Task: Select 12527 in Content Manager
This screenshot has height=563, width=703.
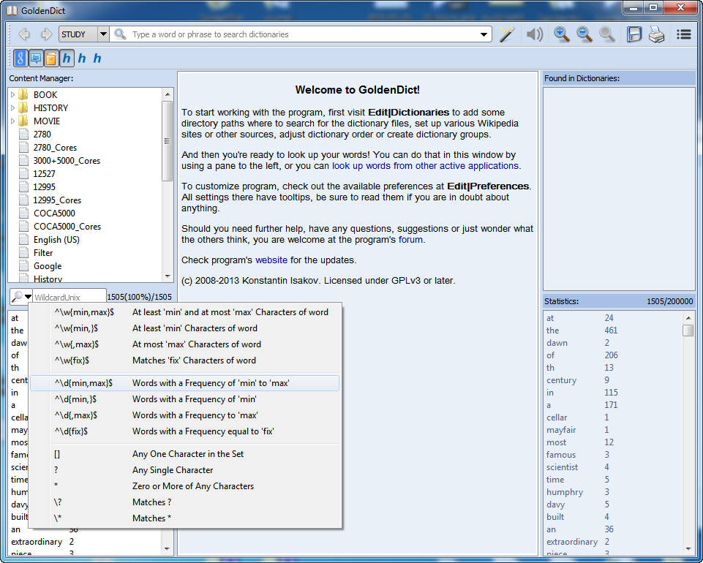Action: click(44, 173)
